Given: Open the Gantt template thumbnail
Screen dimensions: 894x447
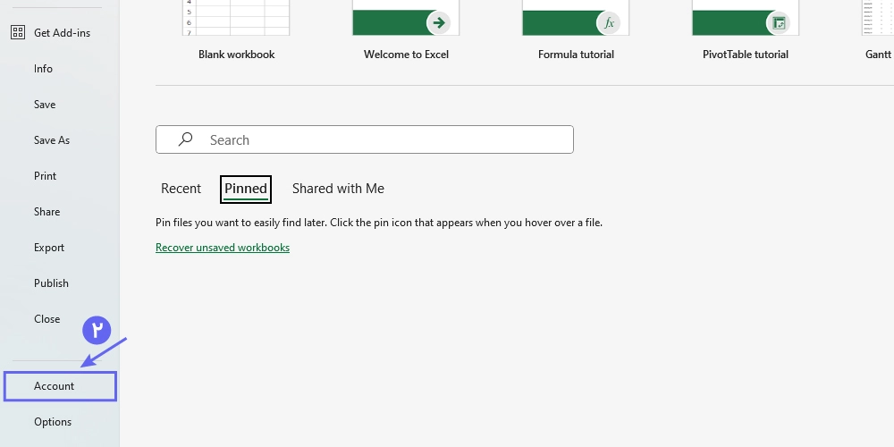Looking at the screenshot, I should pyautogui.click(x=878, y=18).
